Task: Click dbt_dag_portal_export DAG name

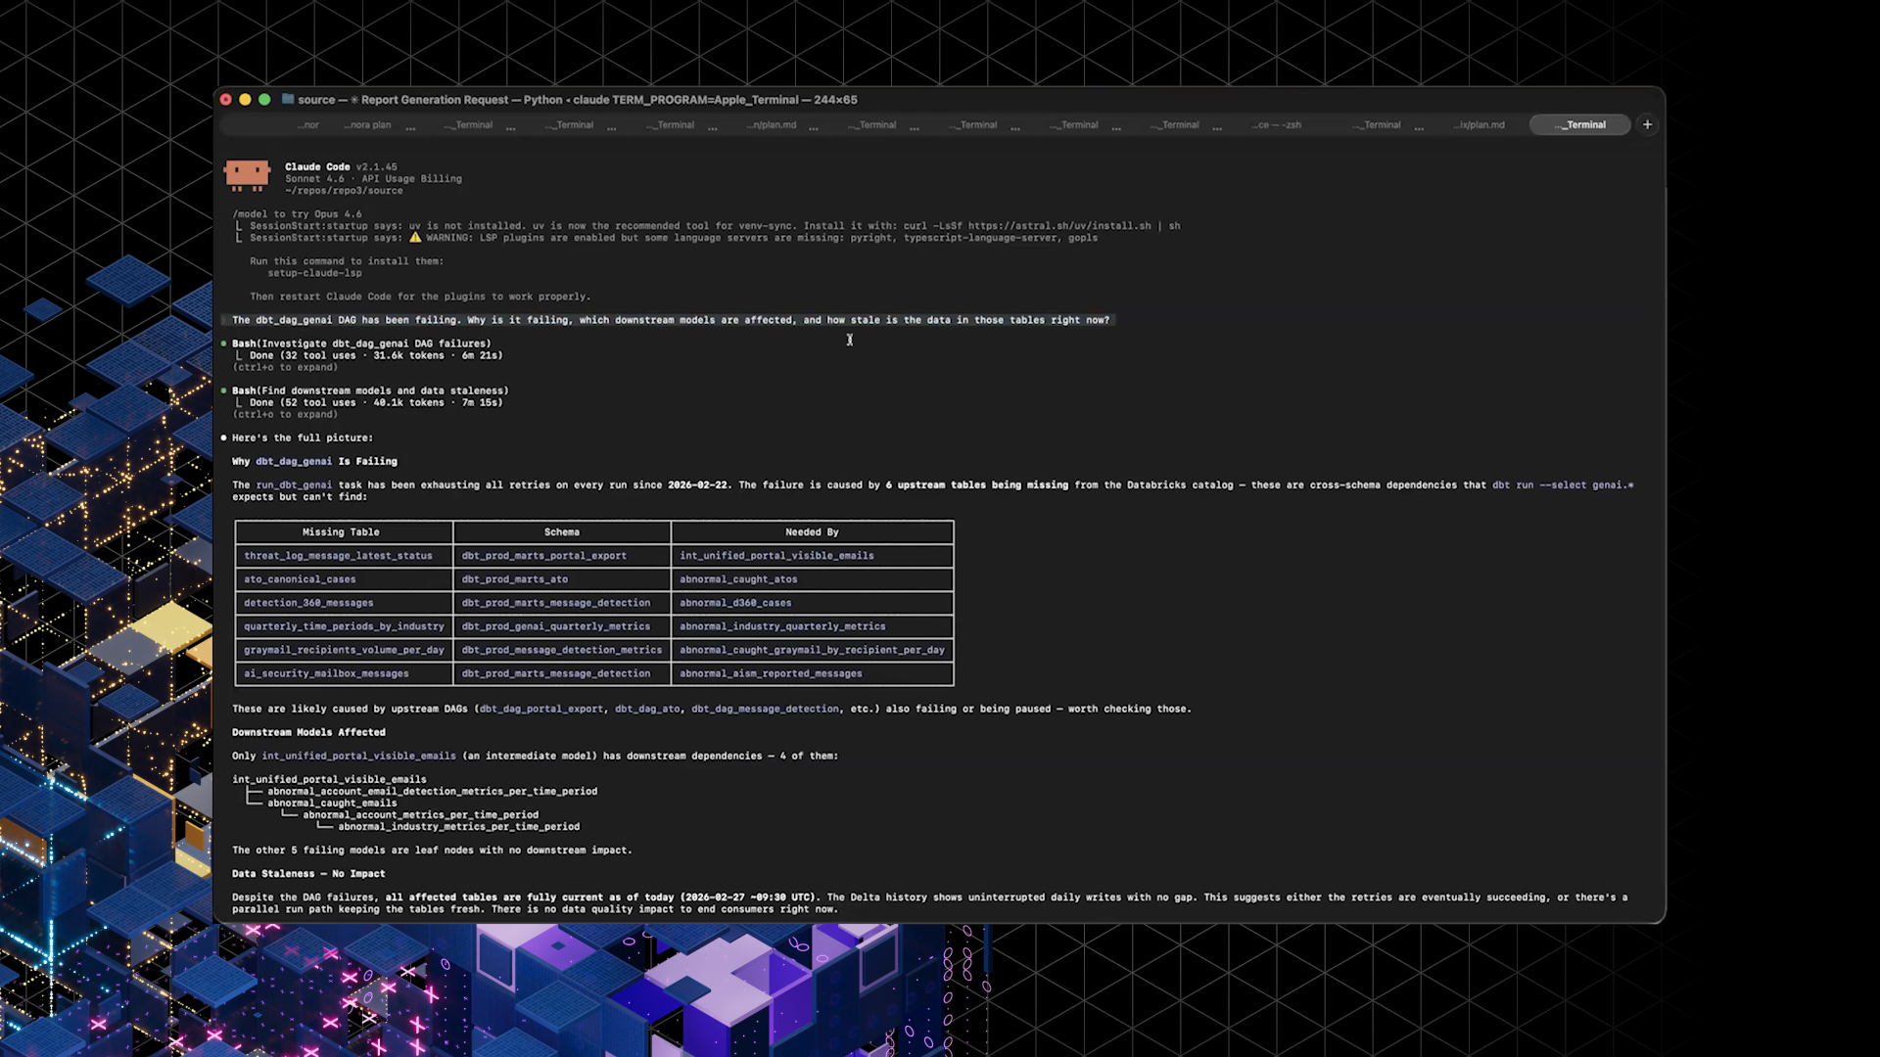Action: pos(541,709)
